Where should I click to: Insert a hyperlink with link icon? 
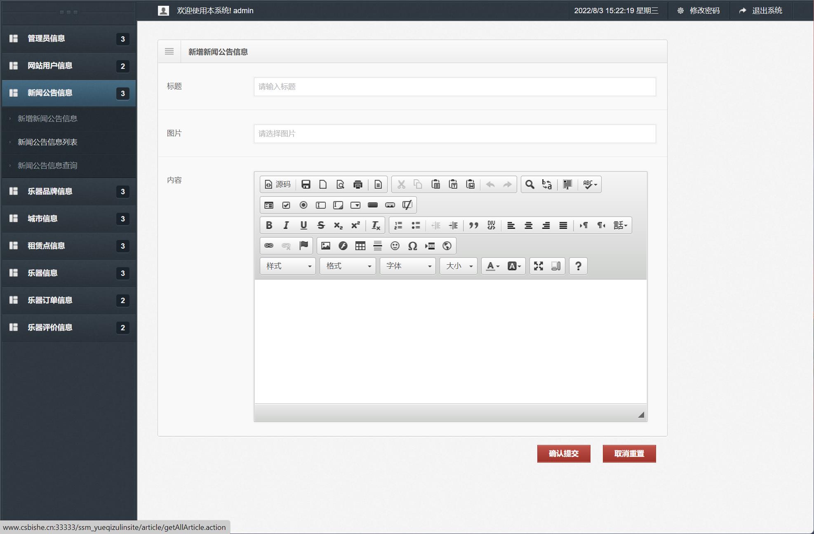click(x=269, y=246)
